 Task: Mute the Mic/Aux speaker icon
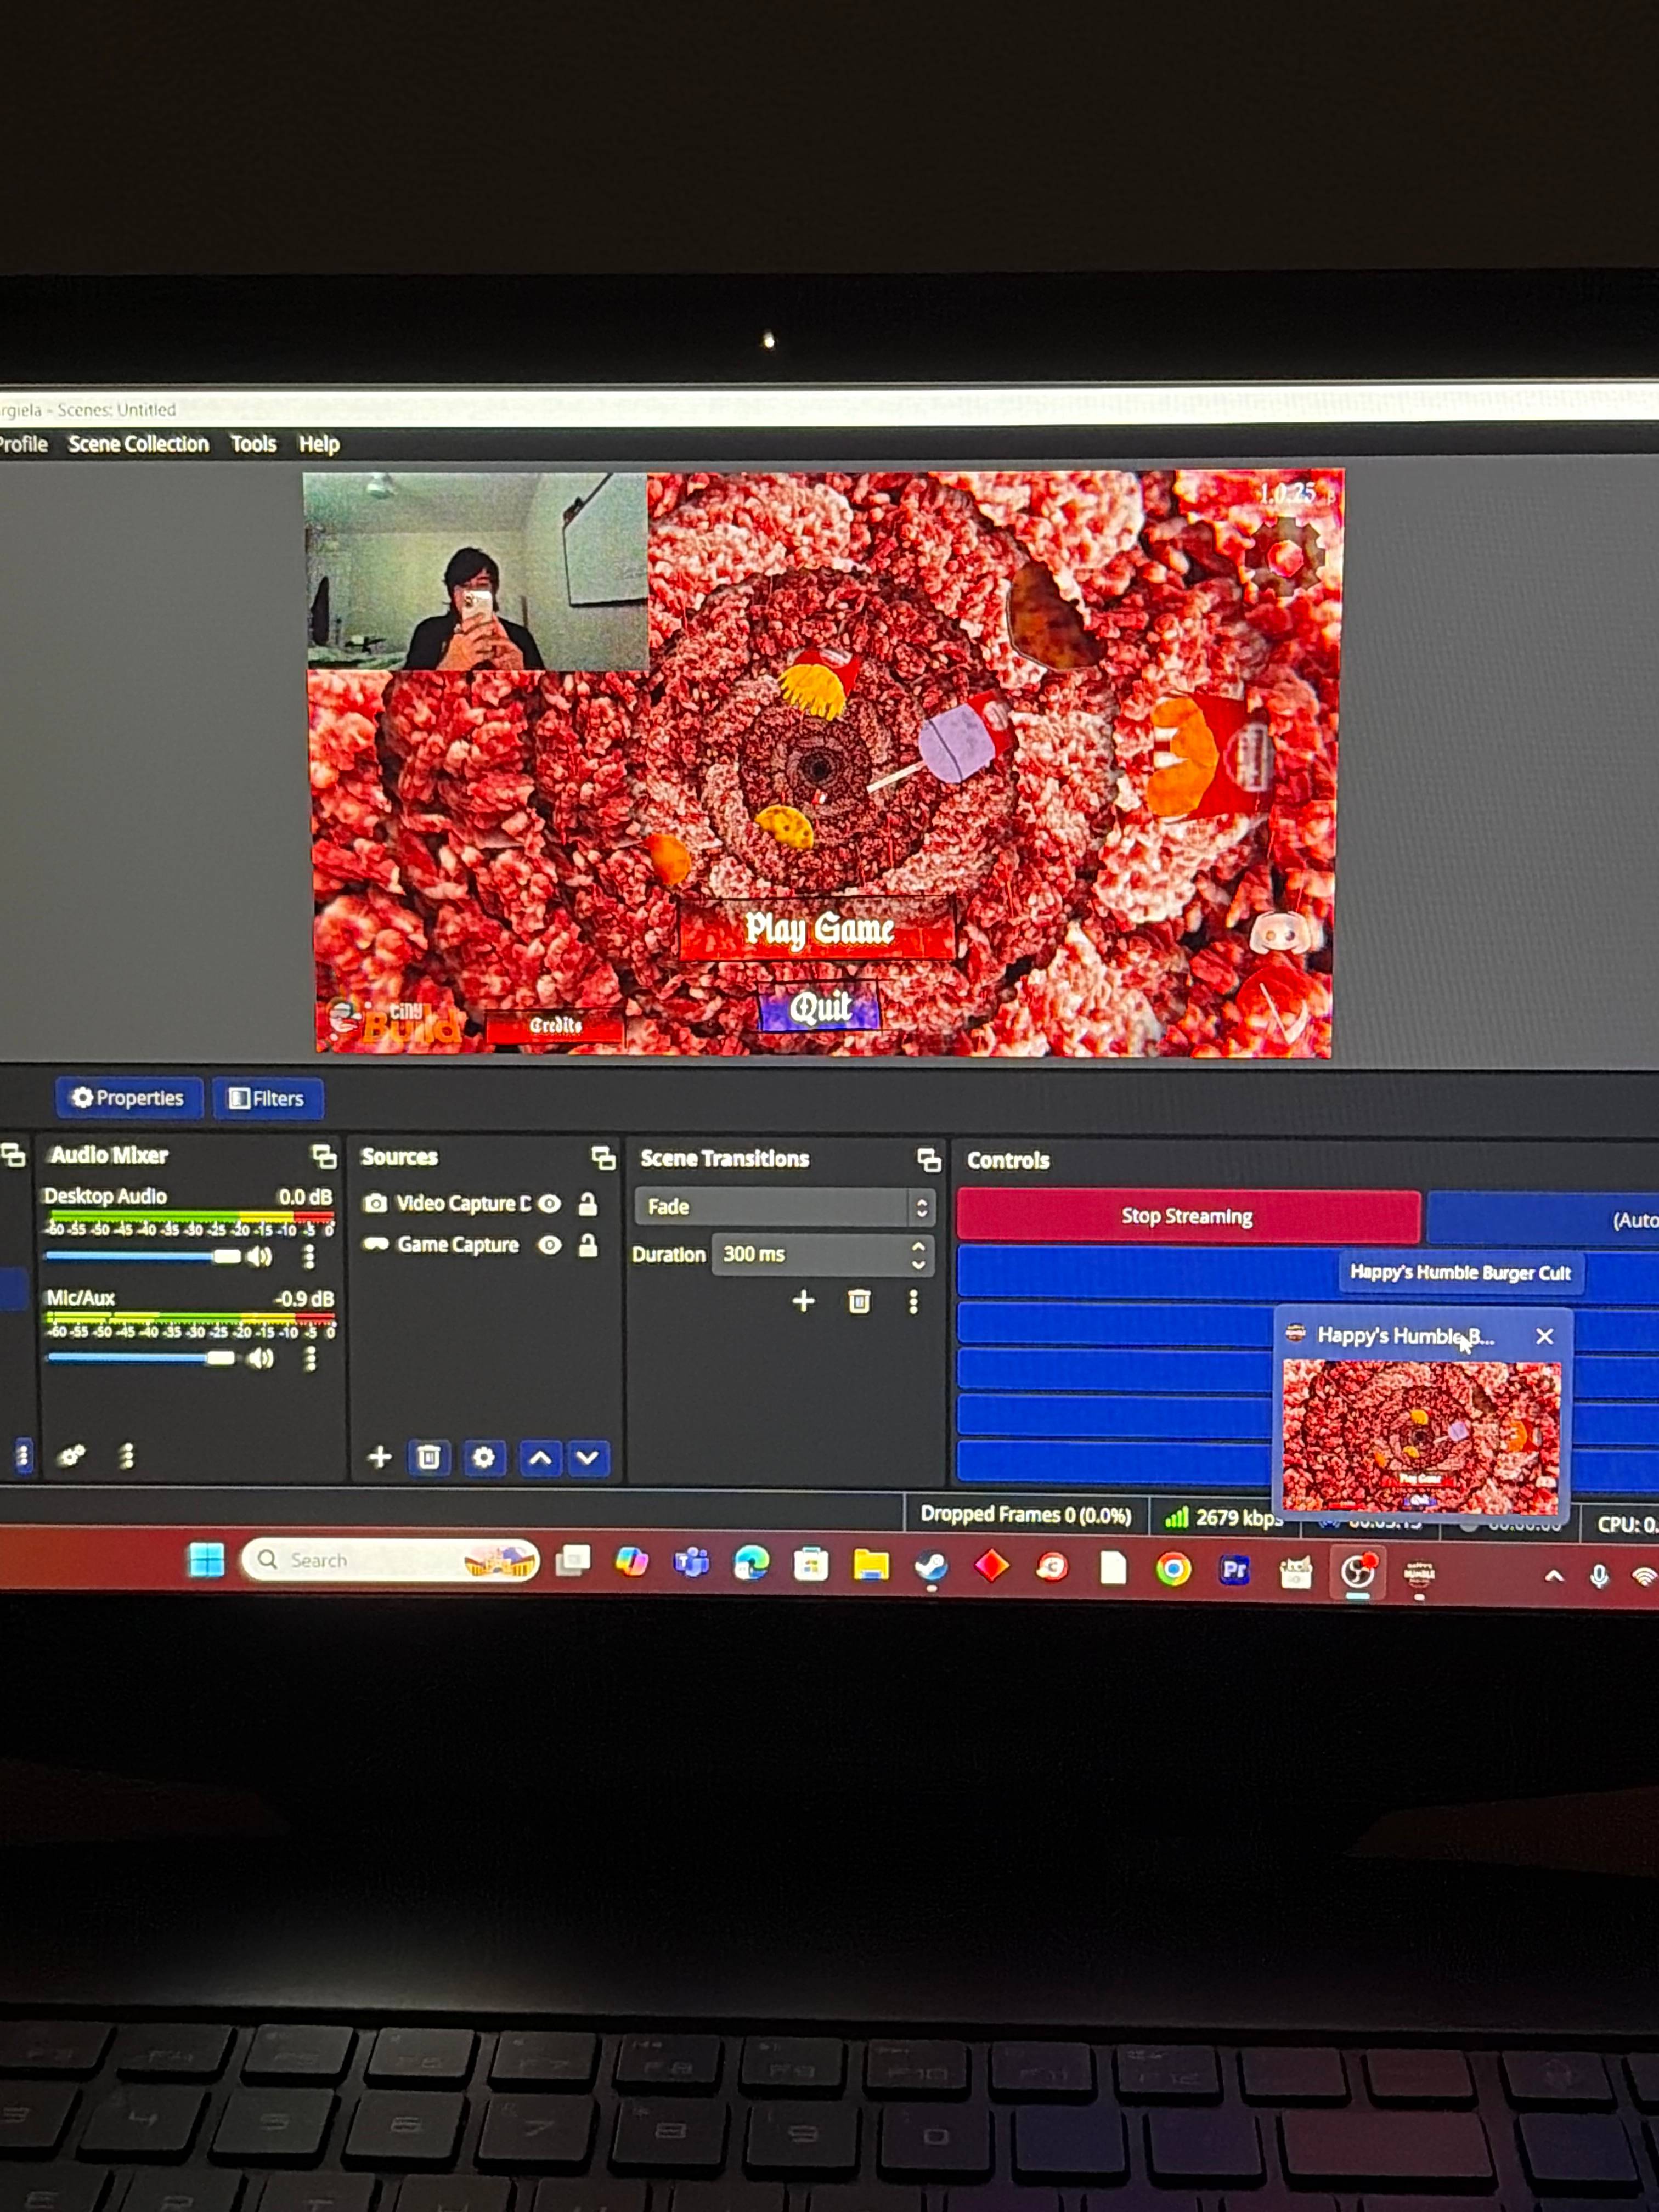point(261,1358)
